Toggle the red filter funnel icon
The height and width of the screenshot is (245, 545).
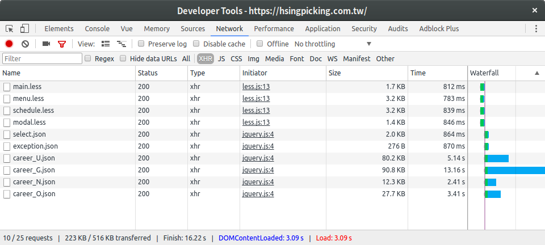tap(62, 44)
